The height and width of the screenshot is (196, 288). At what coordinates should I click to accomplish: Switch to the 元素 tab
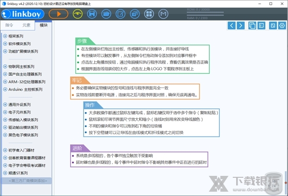(x=26, y=25)
